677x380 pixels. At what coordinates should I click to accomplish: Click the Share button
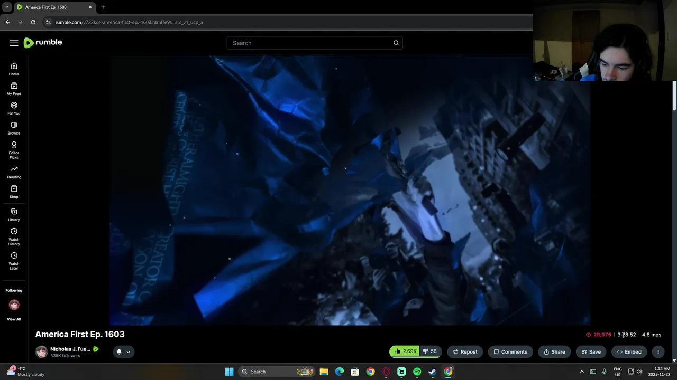(x=554, y=351)
